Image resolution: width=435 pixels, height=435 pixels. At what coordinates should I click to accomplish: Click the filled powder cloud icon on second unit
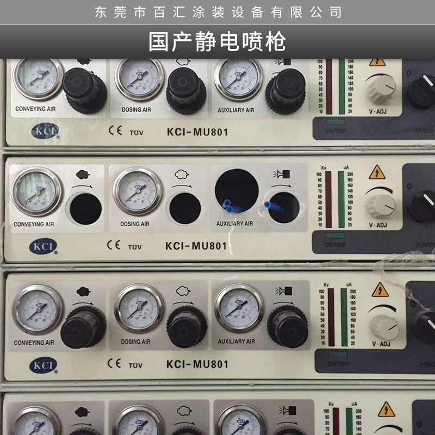83,175
